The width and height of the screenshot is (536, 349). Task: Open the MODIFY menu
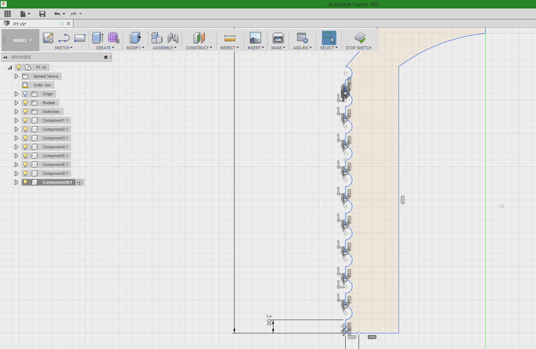click(x=135, y=48)
